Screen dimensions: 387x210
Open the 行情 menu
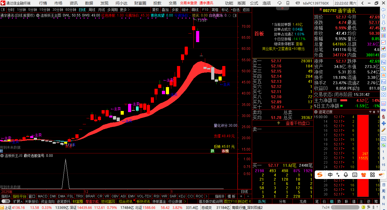click(x=43, y=3)
